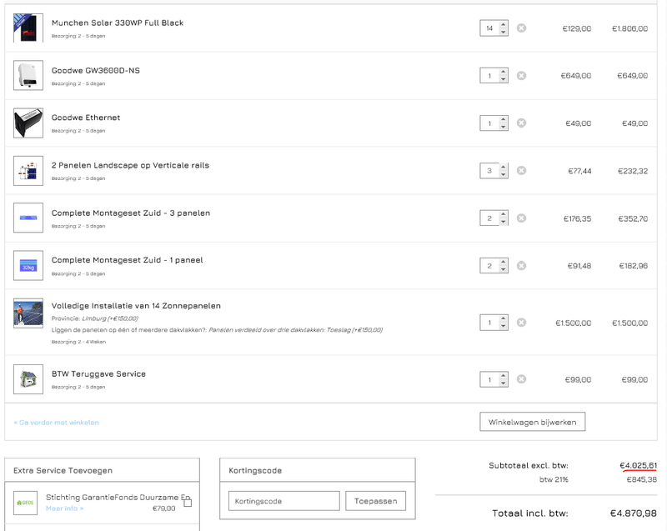The height and width of the screenshot is (531, 667).
Task: Remove Volledige Installatie van 14 Zonnepanelen
Action: (521, 323)
